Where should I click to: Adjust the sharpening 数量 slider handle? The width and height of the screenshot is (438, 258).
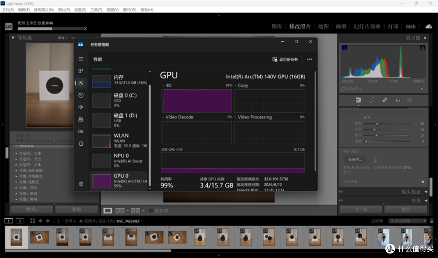(x=377, y=124)
